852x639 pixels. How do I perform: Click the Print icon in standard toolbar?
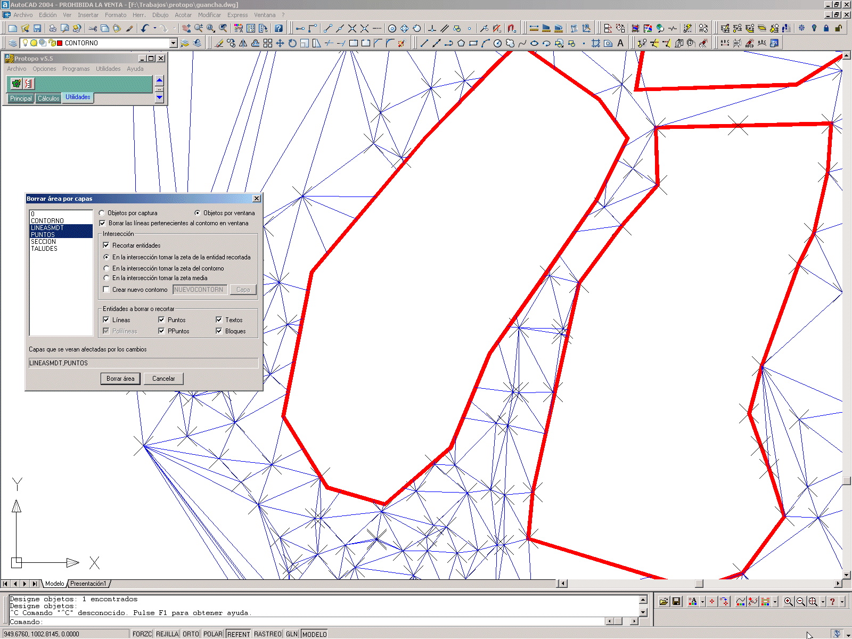53,28
